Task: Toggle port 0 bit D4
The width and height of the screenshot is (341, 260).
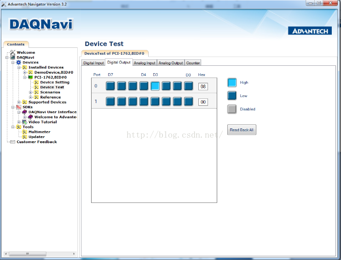Action: tap(144, 86)
